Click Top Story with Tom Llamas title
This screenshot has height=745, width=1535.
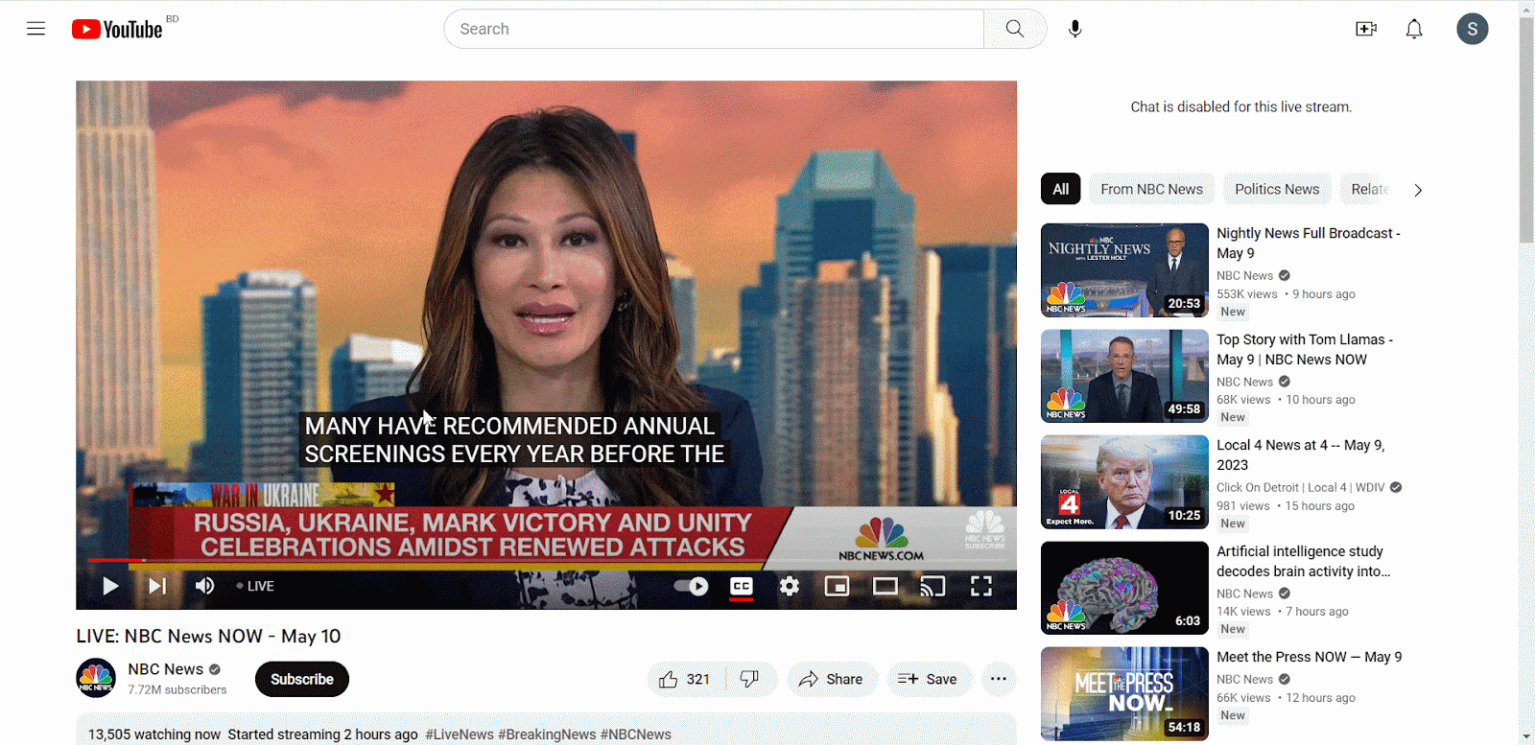click(1305, 349)
